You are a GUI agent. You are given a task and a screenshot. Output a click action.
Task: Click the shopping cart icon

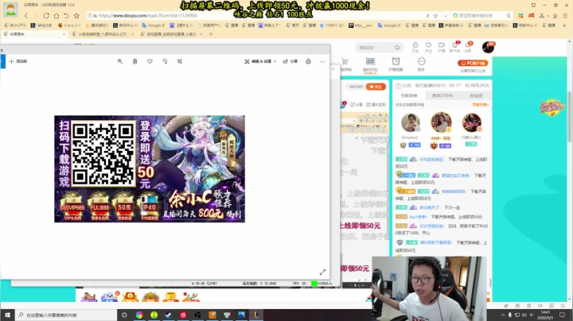pyautogui.click(x=345, y=64)
